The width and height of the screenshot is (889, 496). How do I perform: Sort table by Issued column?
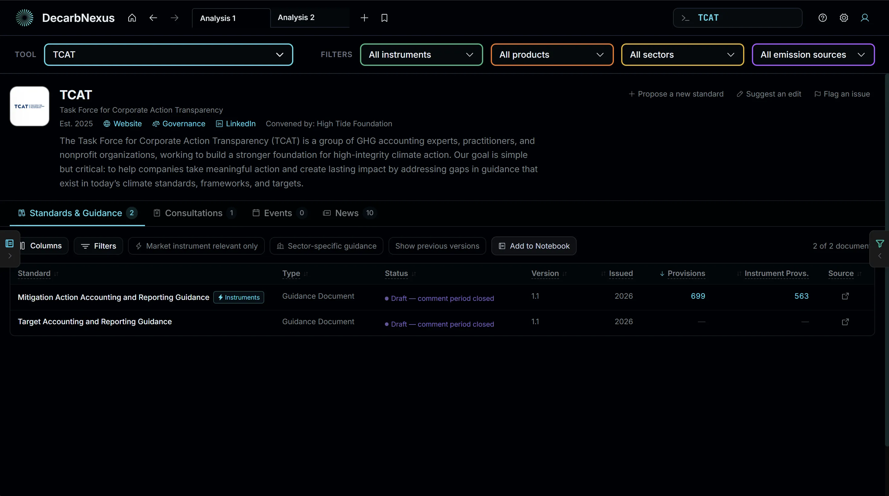tap(621, 273)
